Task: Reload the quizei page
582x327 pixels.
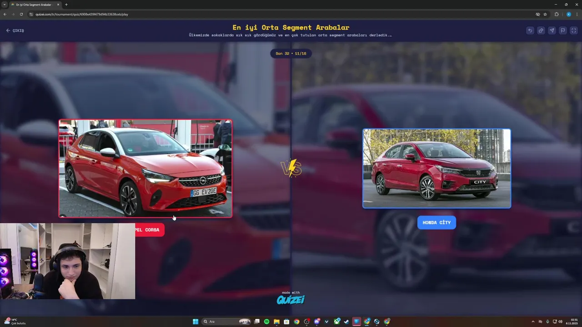Action: point(21,14)
